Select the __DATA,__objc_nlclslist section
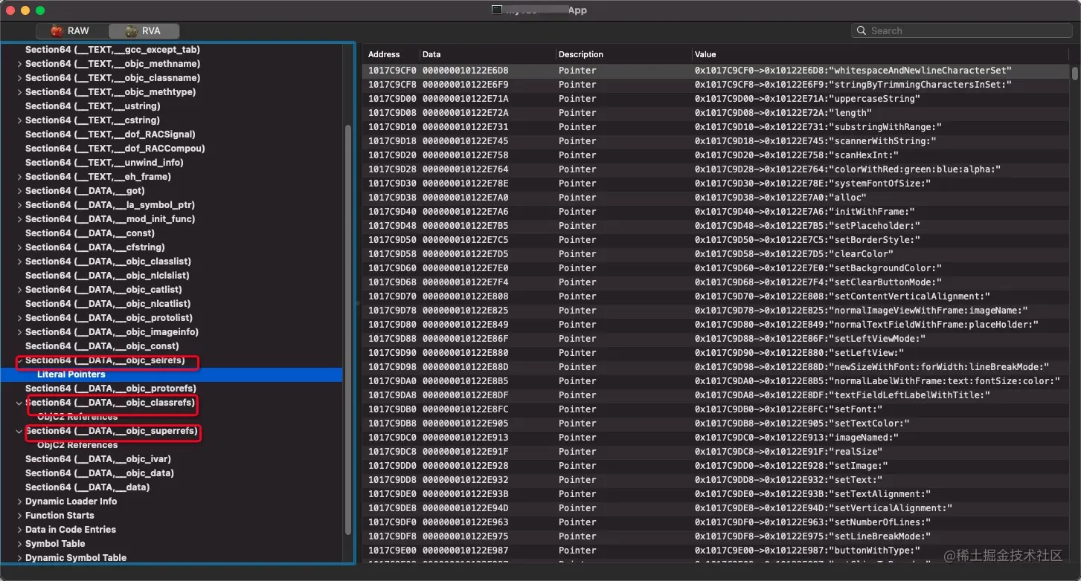1081x581 pixels. pos(108,276)
